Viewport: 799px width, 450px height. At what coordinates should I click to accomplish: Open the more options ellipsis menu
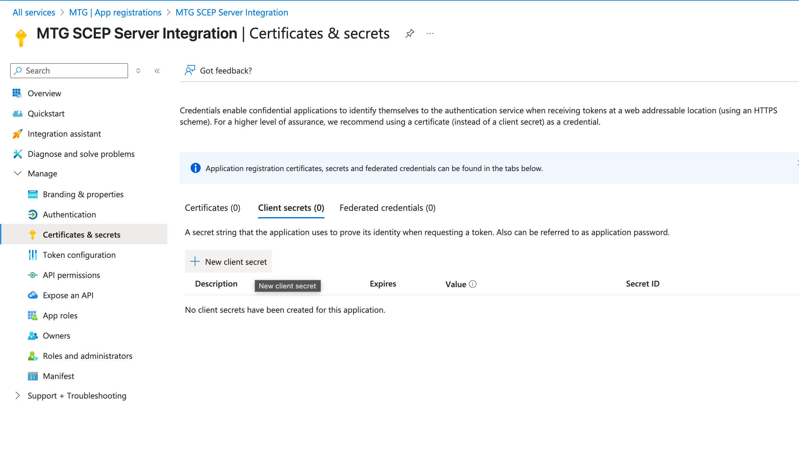tap(430, 33)
